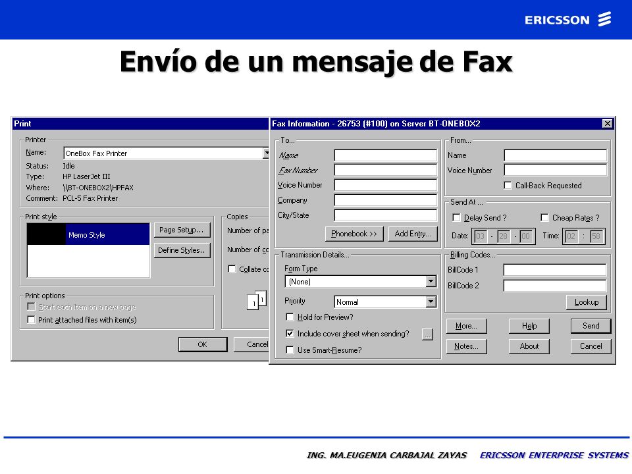Click the Ericsson logo in the header
Screen dimensions: 632x474
568,19
